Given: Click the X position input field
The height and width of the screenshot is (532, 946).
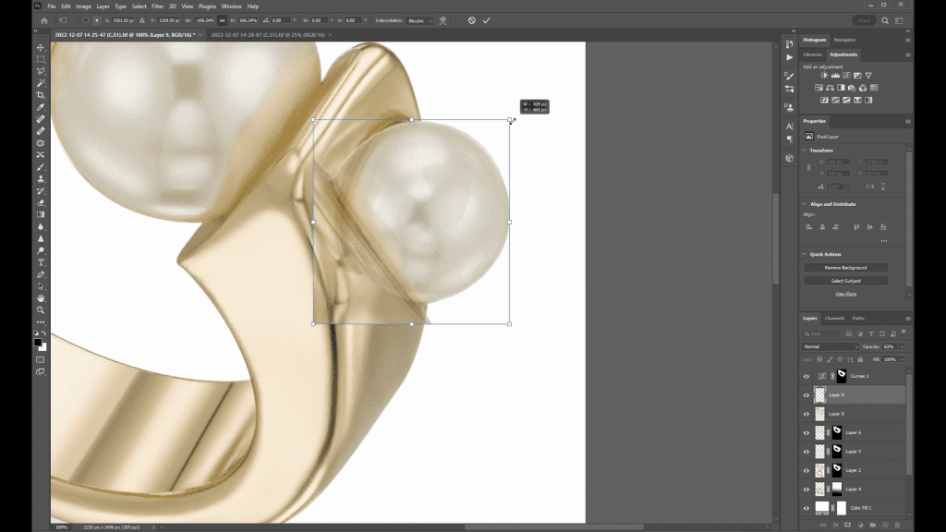Looking at the screenshot, I should pyautogui.click(x=123, y=20).
